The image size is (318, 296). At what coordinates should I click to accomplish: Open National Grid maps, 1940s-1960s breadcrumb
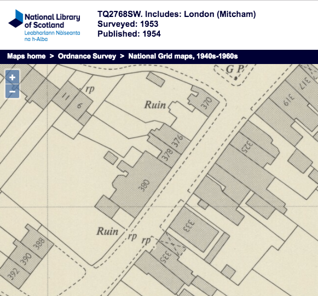(183, 56)
